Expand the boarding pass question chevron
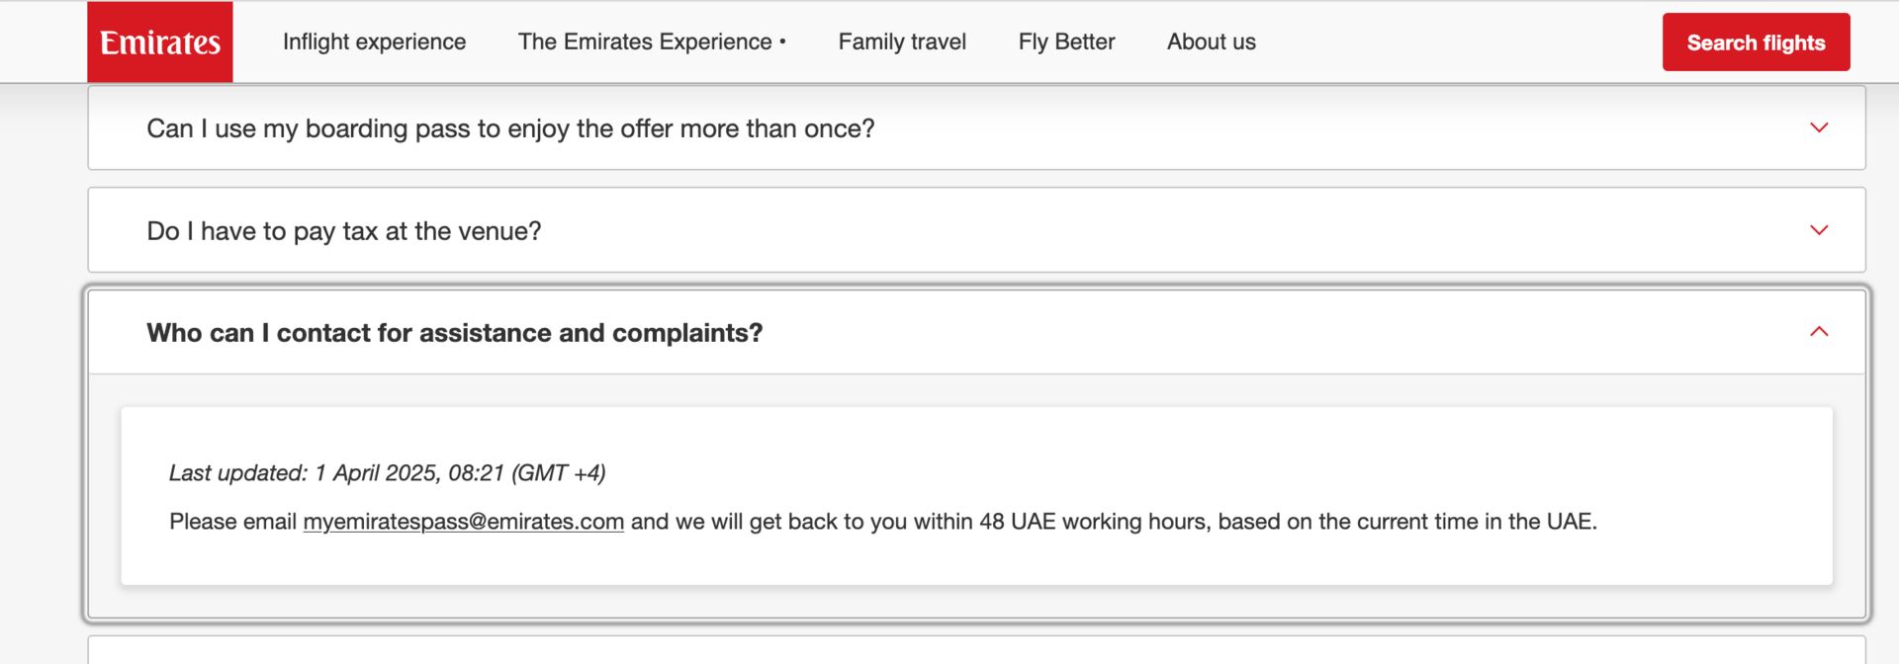This screenshot has width=1899, height=664. (x=1819, y=128)
